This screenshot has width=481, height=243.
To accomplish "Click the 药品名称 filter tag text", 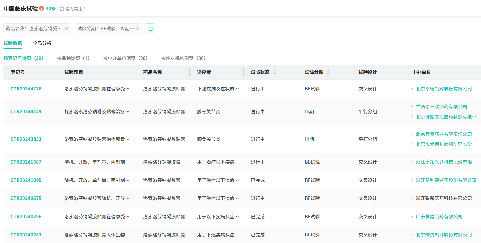I will coord(34,28).
